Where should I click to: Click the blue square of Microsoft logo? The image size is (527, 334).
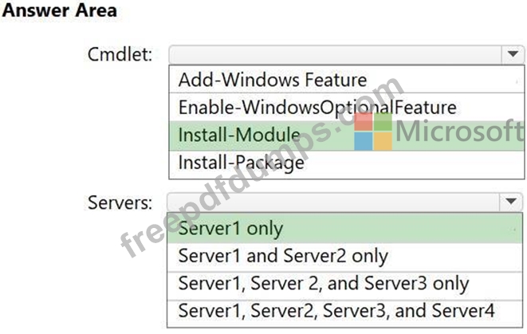(x=364, y=141)
